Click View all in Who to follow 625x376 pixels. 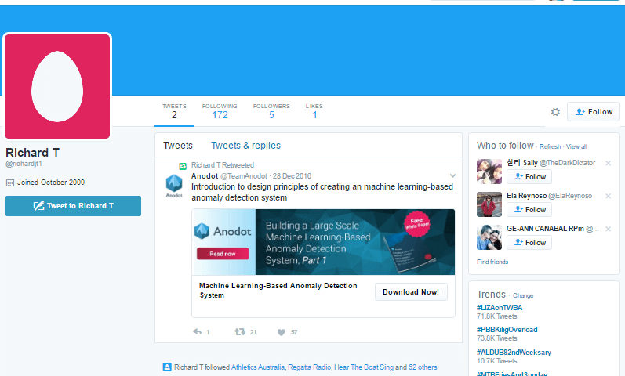(576, 146)
